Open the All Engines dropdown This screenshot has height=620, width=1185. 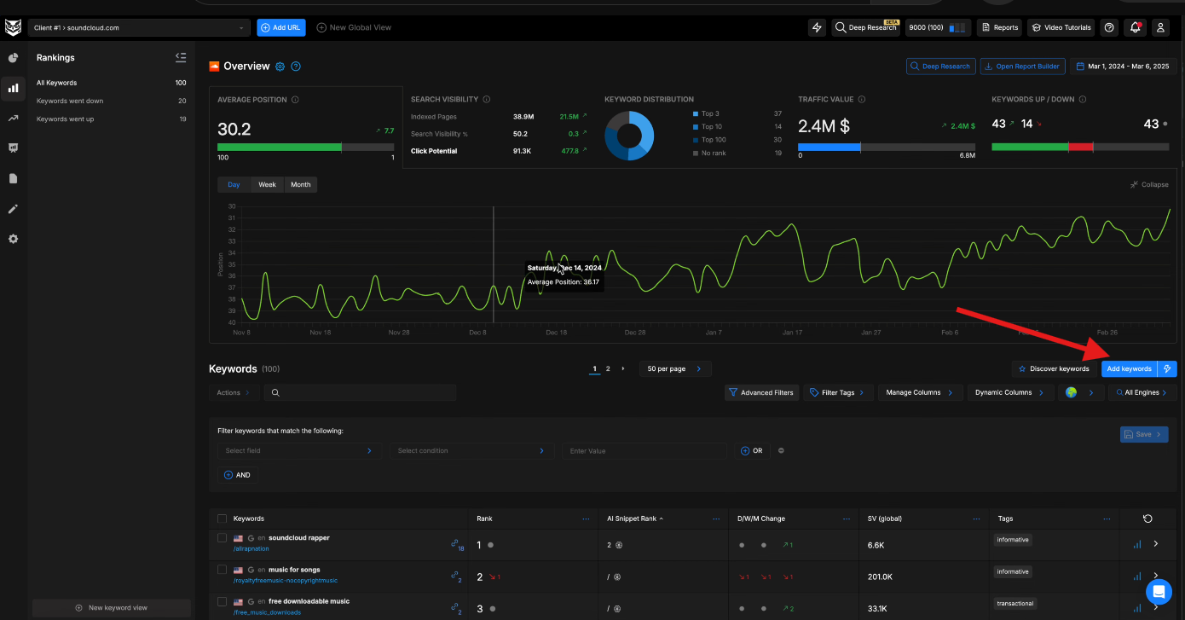(1142, 392)
